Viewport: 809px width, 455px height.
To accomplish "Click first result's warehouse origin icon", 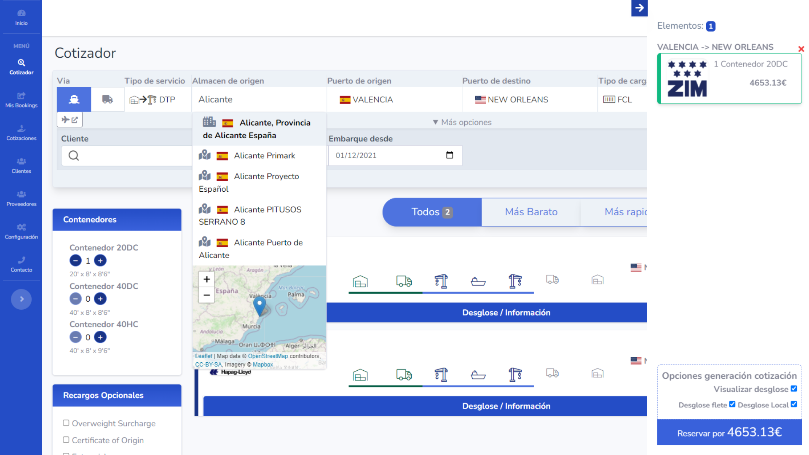I will click(360, 281).
